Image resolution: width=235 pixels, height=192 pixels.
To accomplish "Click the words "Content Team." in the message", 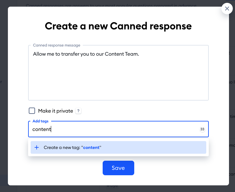I will click(x=122, y=54).
